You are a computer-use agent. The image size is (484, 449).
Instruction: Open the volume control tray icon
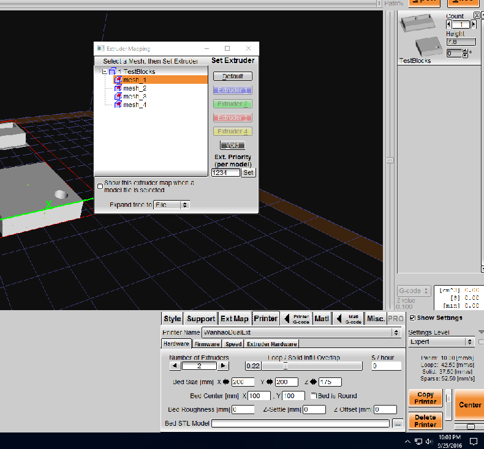tap(429, 441)
